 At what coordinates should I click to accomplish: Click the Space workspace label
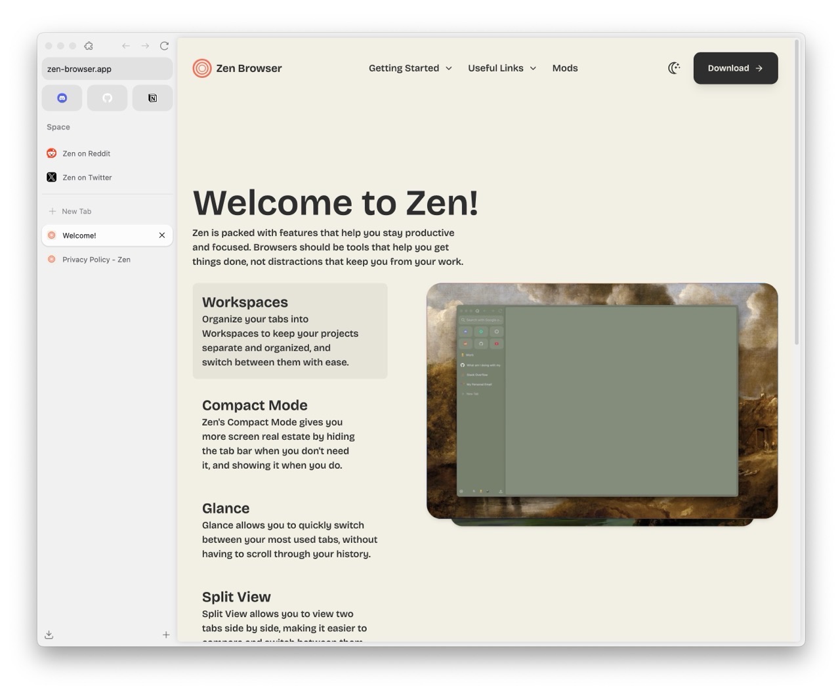(58, 127)
